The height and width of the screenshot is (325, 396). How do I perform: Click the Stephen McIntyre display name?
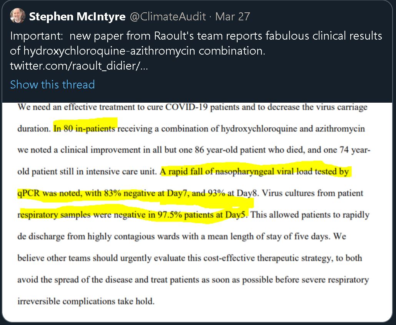click(x=77, y=17)
